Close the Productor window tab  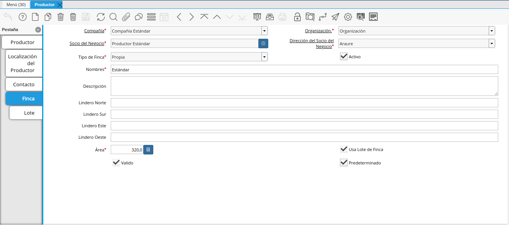pos(59,5)
